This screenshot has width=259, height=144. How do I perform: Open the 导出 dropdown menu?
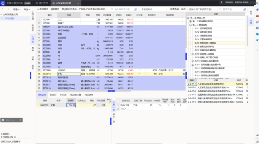click(27, 9)
